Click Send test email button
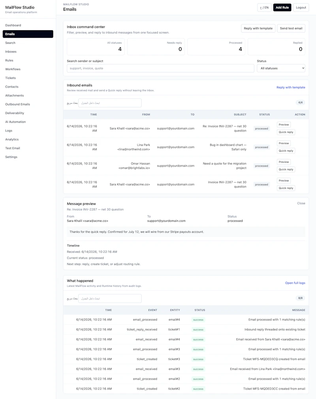Image resolution: width=316 pixels, height=399 pixels. click(x=291, y=28)
